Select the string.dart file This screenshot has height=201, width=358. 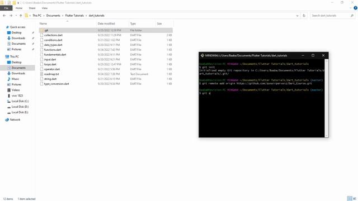click(50, 79)
